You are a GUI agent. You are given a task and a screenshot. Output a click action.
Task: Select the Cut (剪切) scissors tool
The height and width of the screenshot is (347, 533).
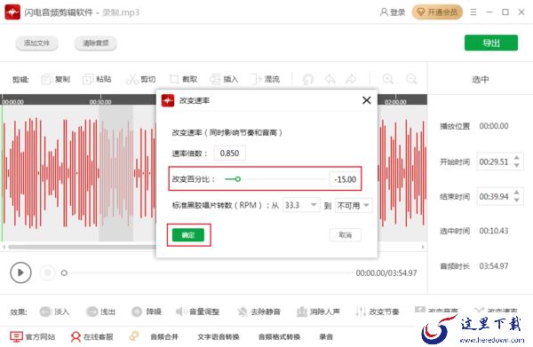tap(140, 79)
